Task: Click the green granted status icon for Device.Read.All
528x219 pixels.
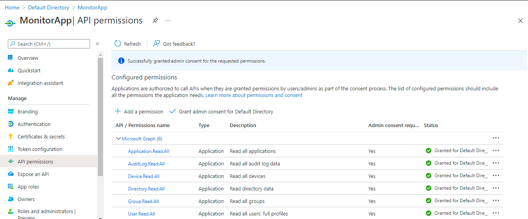Action: pyautogui.click(x=429, y=176)
